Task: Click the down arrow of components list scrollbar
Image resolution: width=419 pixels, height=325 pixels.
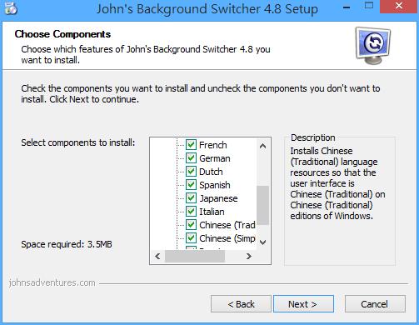Action: point(262,242)
